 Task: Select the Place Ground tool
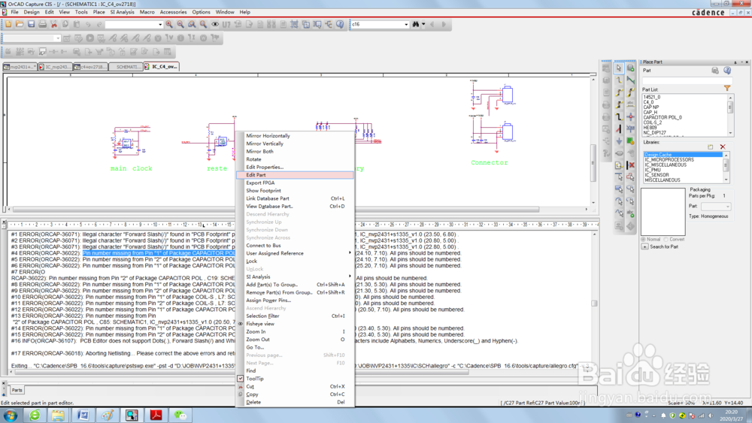(x=619, y=140)
